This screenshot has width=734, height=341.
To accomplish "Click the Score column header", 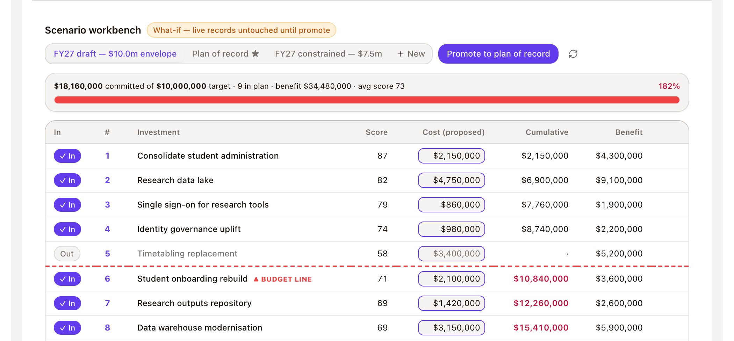I will (x=376, y=132).
